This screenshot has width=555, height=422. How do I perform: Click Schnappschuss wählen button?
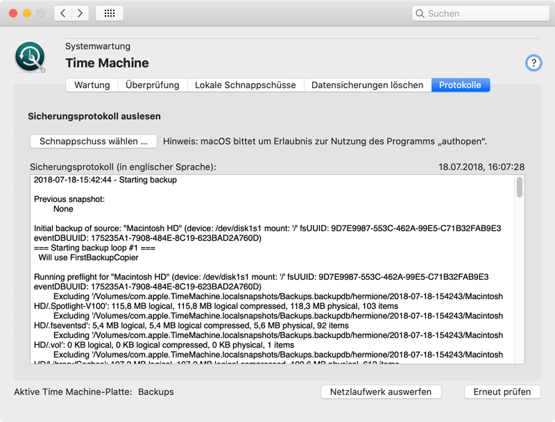(94, 142)
